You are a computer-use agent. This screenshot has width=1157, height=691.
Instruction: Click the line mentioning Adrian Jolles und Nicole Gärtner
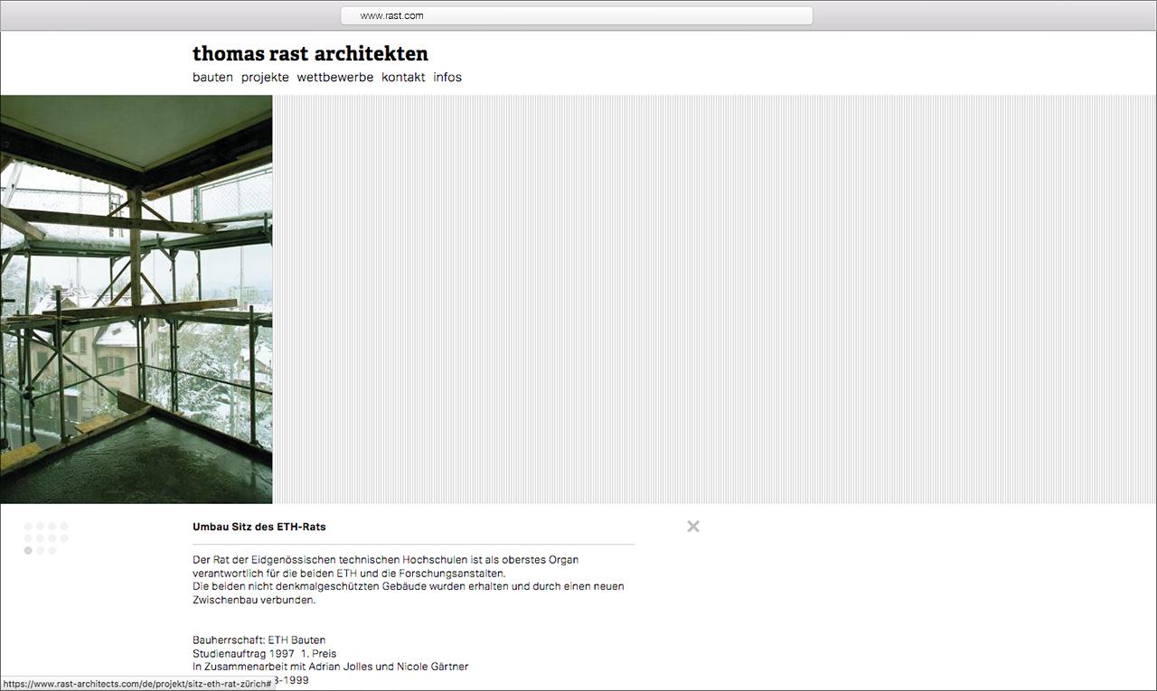[x=331, y=668]
